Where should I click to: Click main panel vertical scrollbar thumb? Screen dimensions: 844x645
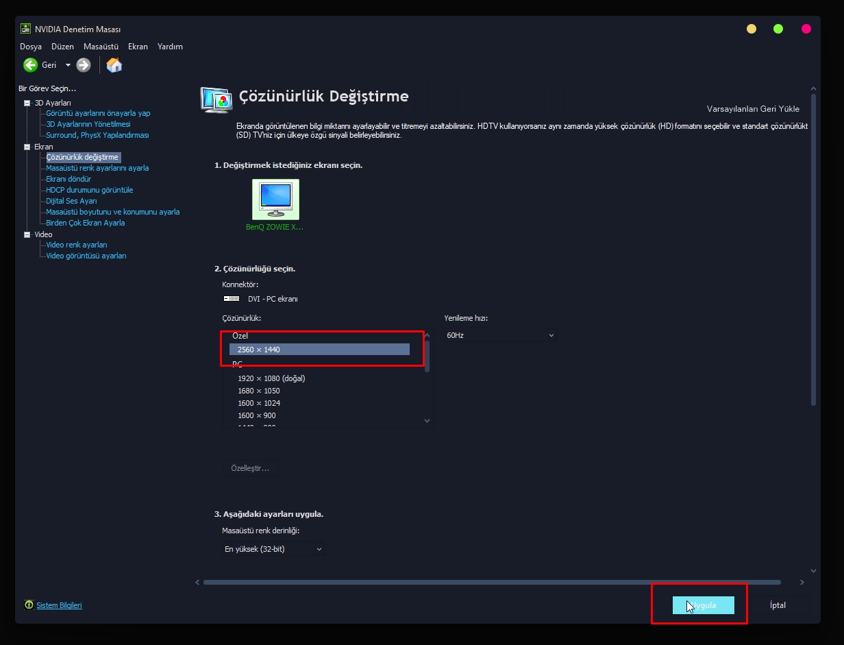click(813, 250)
